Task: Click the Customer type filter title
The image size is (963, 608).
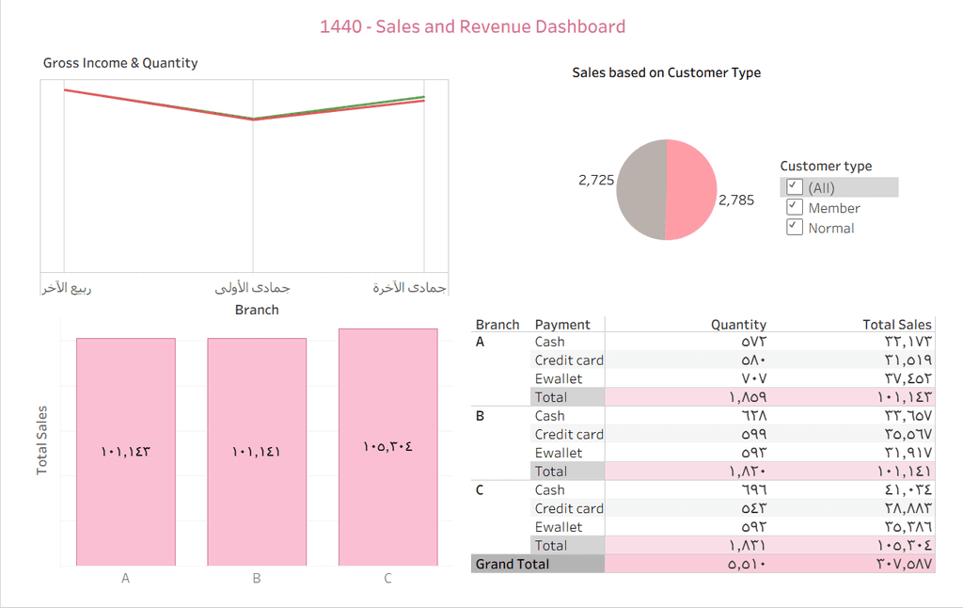Action: click(x=826, y=166)
